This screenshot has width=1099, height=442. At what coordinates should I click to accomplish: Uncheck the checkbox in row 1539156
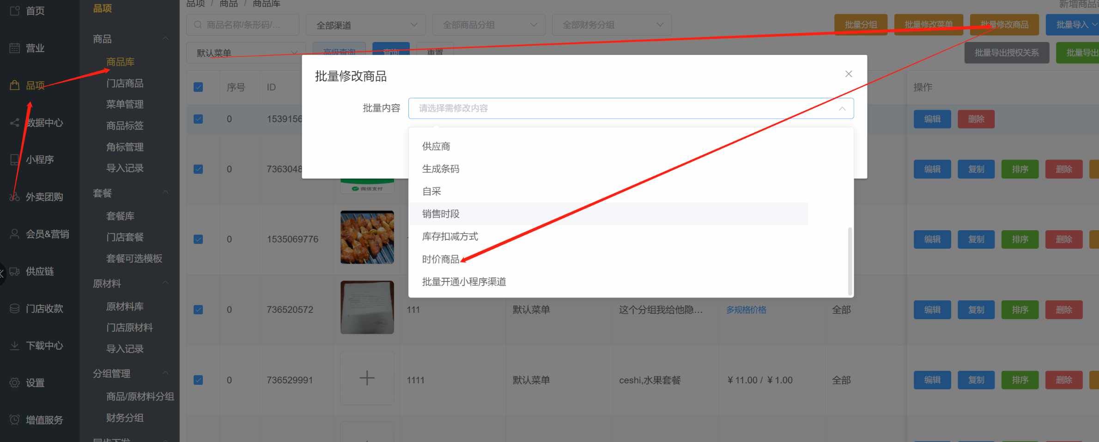198,119
